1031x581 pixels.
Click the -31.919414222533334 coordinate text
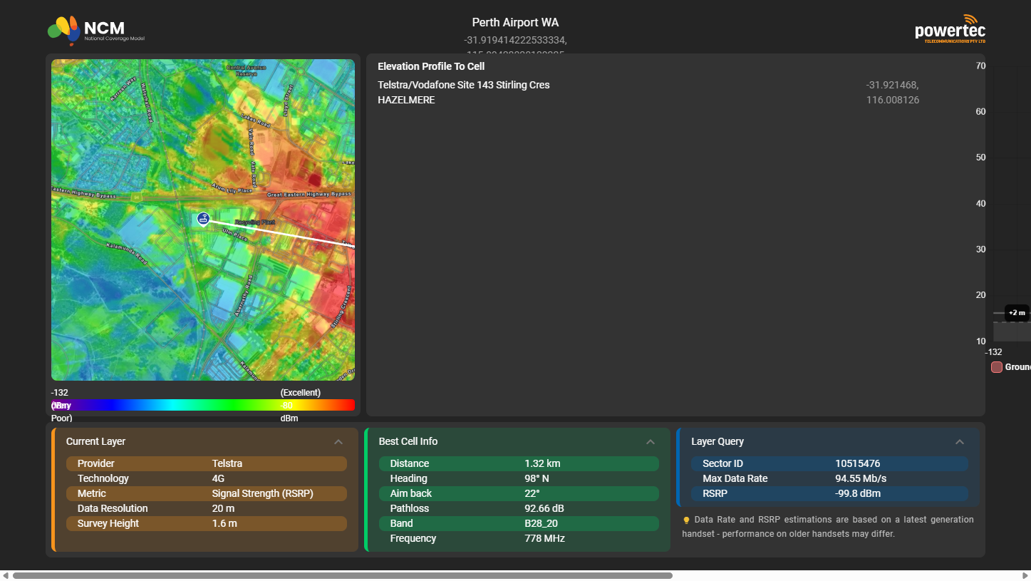tap(515, 40)
